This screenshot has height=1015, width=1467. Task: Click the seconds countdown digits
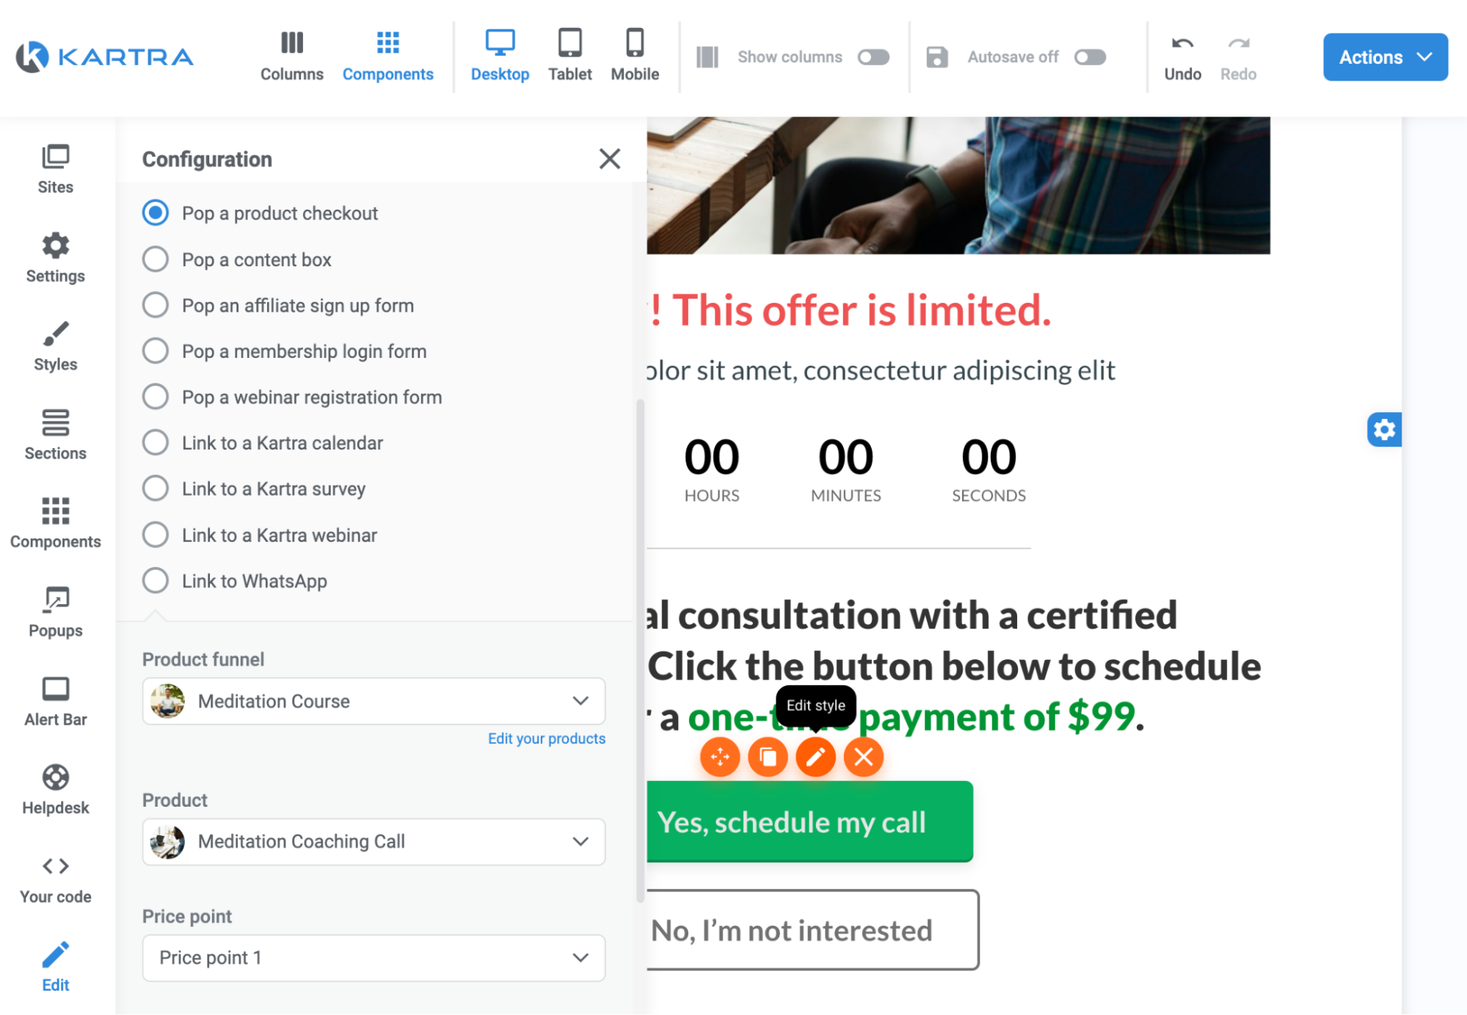989,458
